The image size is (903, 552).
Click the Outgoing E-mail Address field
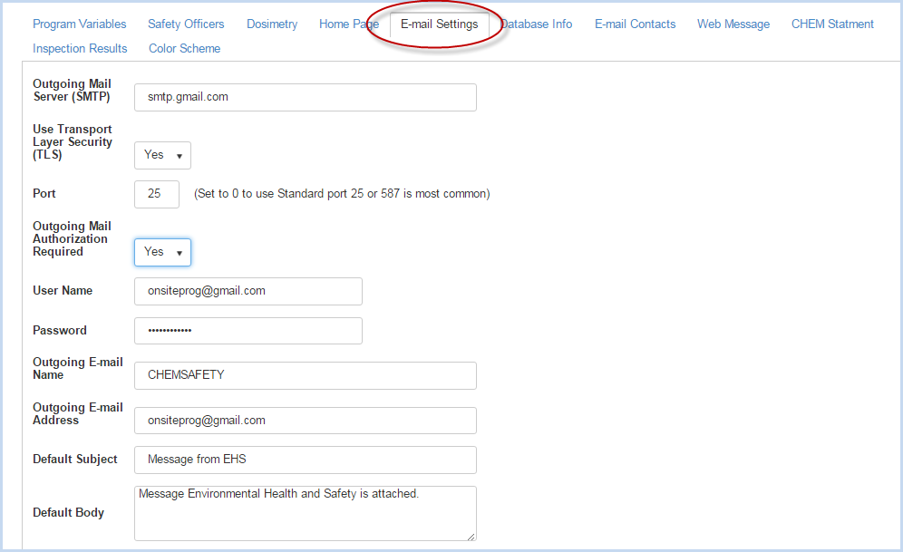click(306, 421)
